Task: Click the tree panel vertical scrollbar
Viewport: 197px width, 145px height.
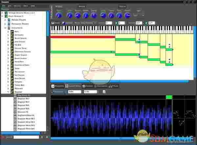Action: tap(48, 24)
